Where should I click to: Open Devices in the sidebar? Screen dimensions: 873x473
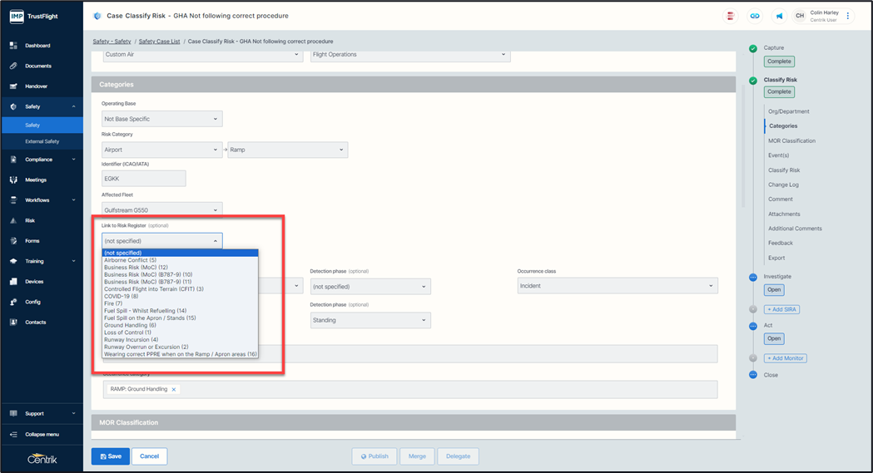coord(34,282)
